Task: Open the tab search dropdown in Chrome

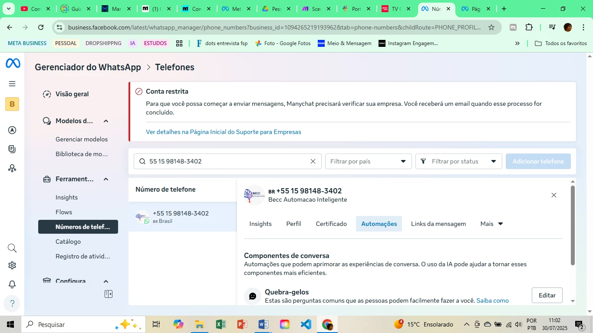Action: 8,9
